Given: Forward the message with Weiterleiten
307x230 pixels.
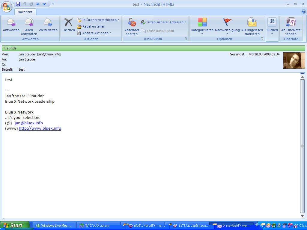Looking at the screenshot, I should tap(48, 23).
